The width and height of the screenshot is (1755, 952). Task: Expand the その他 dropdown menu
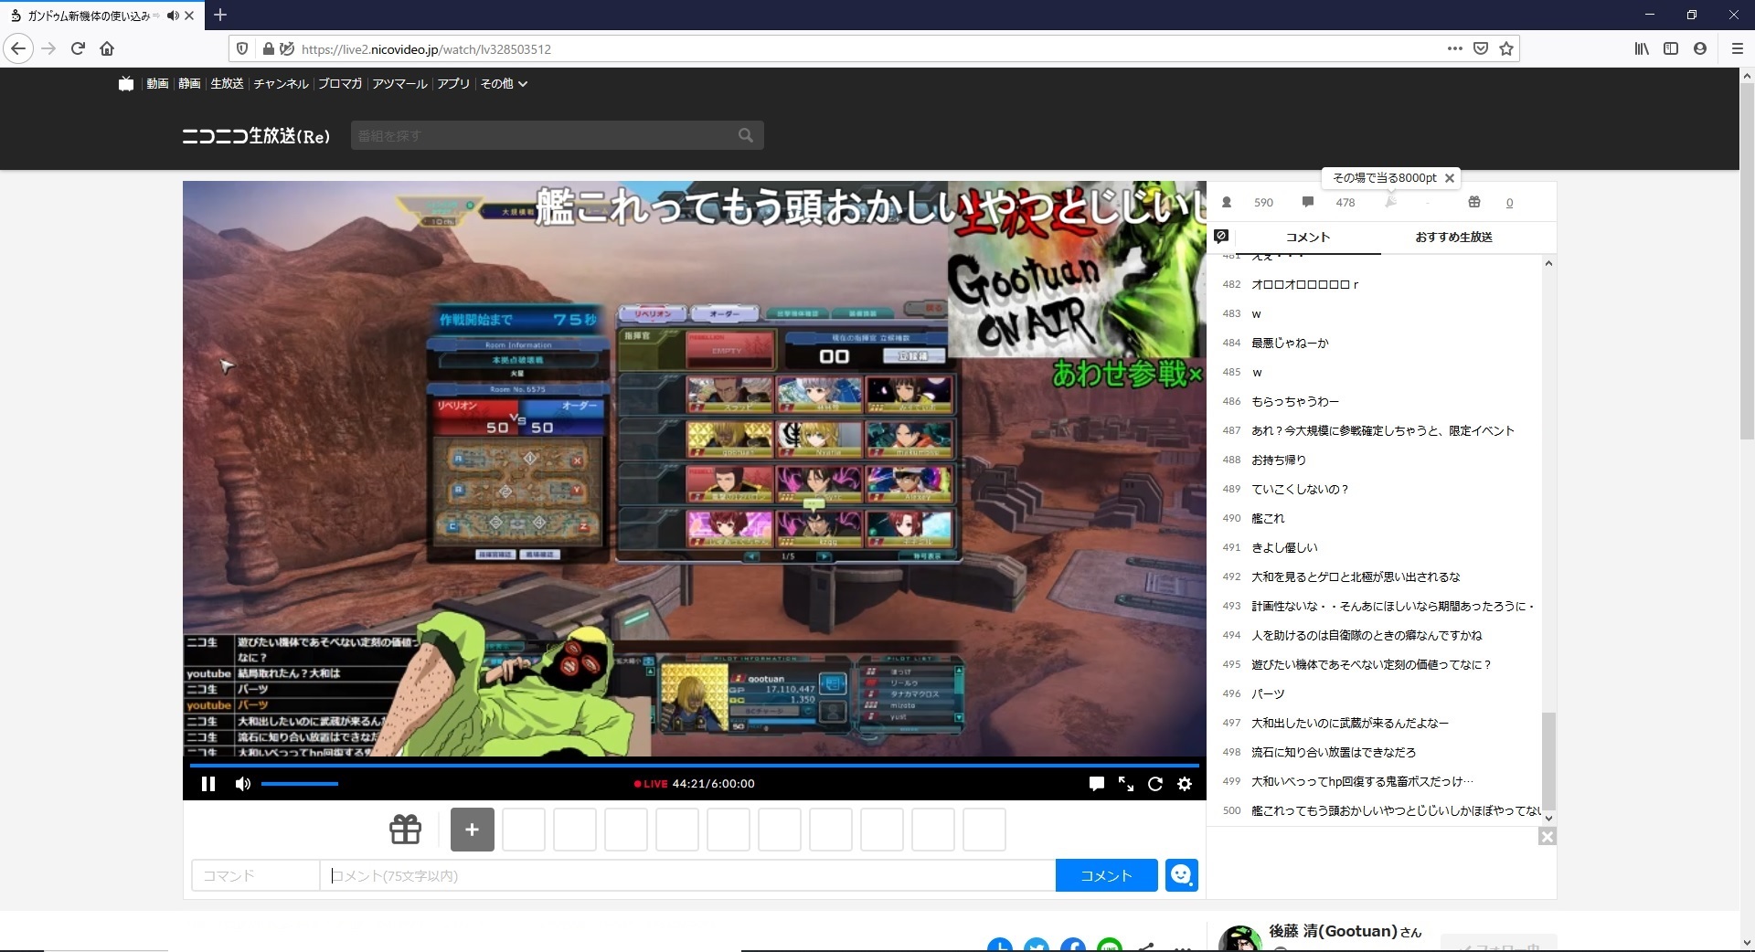pyautogui.click(x=504, y=84)
